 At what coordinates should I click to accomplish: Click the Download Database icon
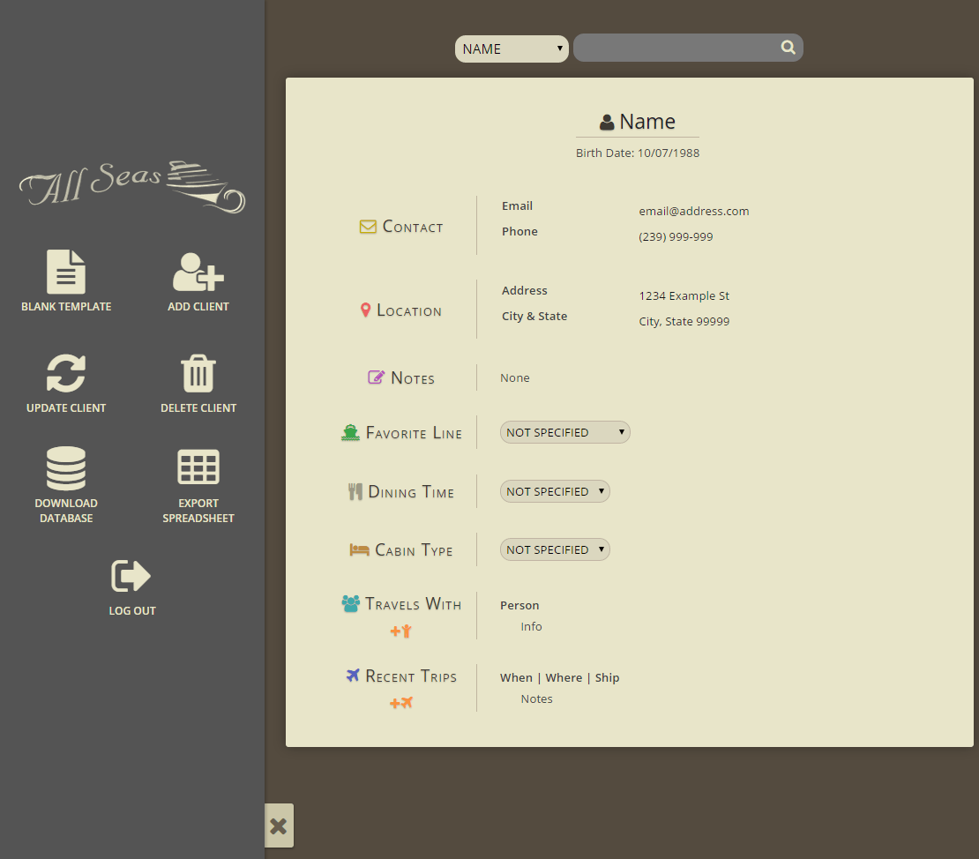pyautogui.click(x=66, y=468)
